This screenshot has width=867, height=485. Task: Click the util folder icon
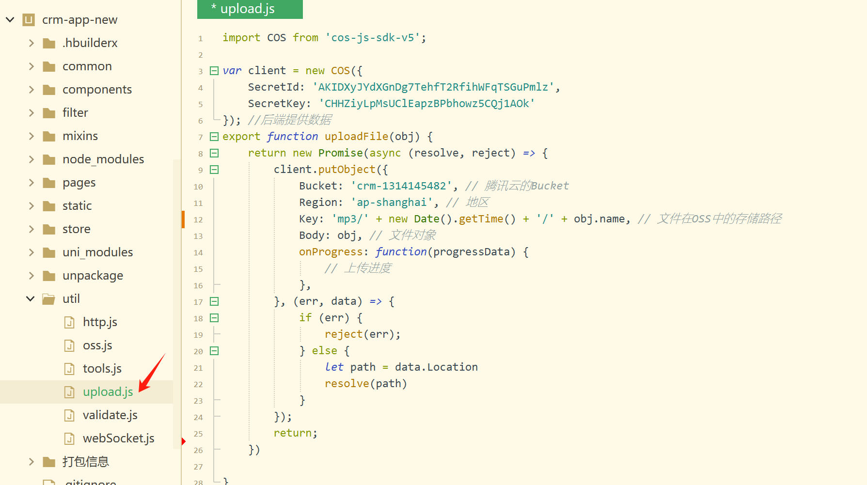coord(48,298)
